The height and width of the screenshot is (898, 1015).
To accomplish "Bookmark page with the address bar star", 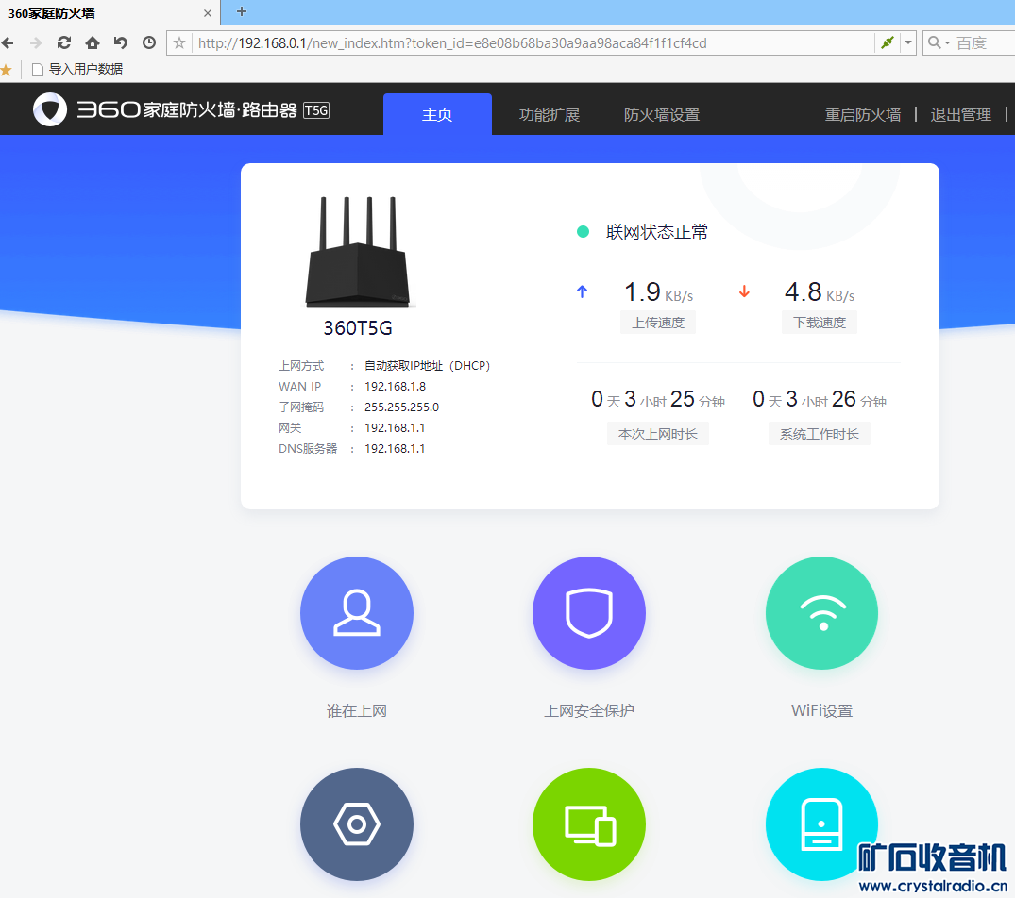I will coord(179,43).
